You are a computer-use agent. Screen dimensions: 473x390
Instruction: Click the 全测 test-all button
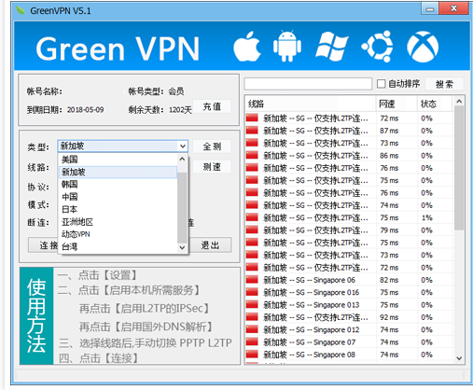click(212, 146)
